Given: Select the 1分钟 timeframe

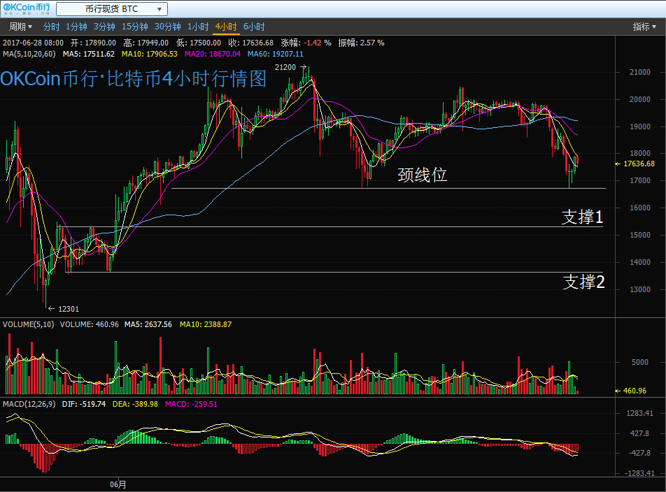Looking at the screenshot, I should 76,27.
